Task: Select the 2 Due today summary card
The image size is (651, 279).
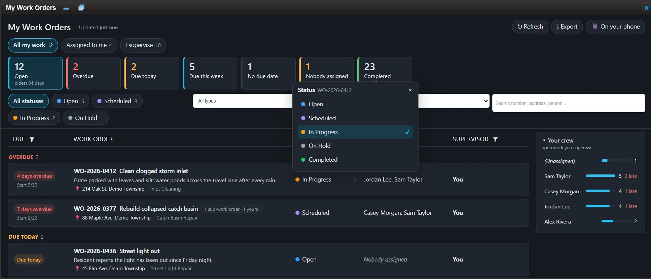Action: click(x=152, y=73)
